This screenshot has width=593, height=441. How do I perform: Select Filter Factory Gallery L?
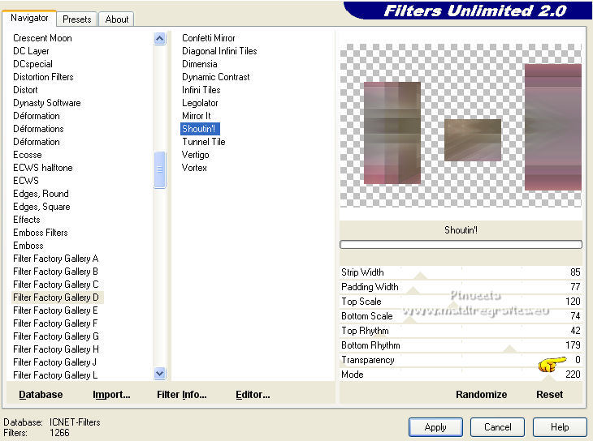(55, 375)
